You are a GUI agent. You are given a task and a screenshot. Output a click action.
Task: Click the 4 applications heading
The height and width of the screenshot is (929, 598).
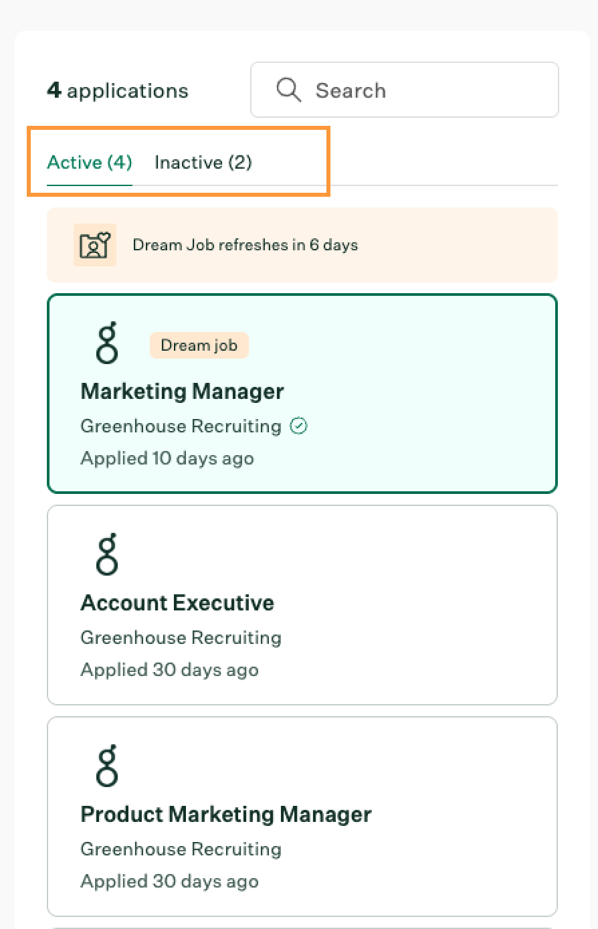(x=118, y=90)
